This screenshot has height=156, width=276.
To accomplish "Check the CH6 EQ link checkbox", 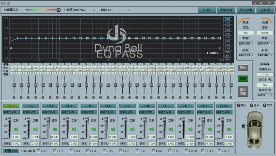I will click(121, 151).
